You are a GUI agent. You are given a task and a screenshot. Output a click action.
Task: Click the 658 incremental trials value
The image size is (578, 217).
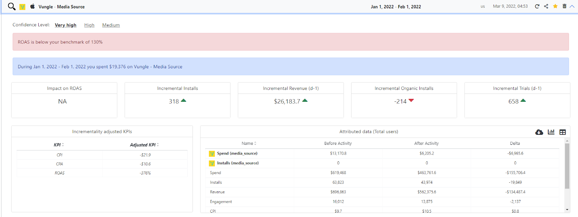(x=513, y=101)
